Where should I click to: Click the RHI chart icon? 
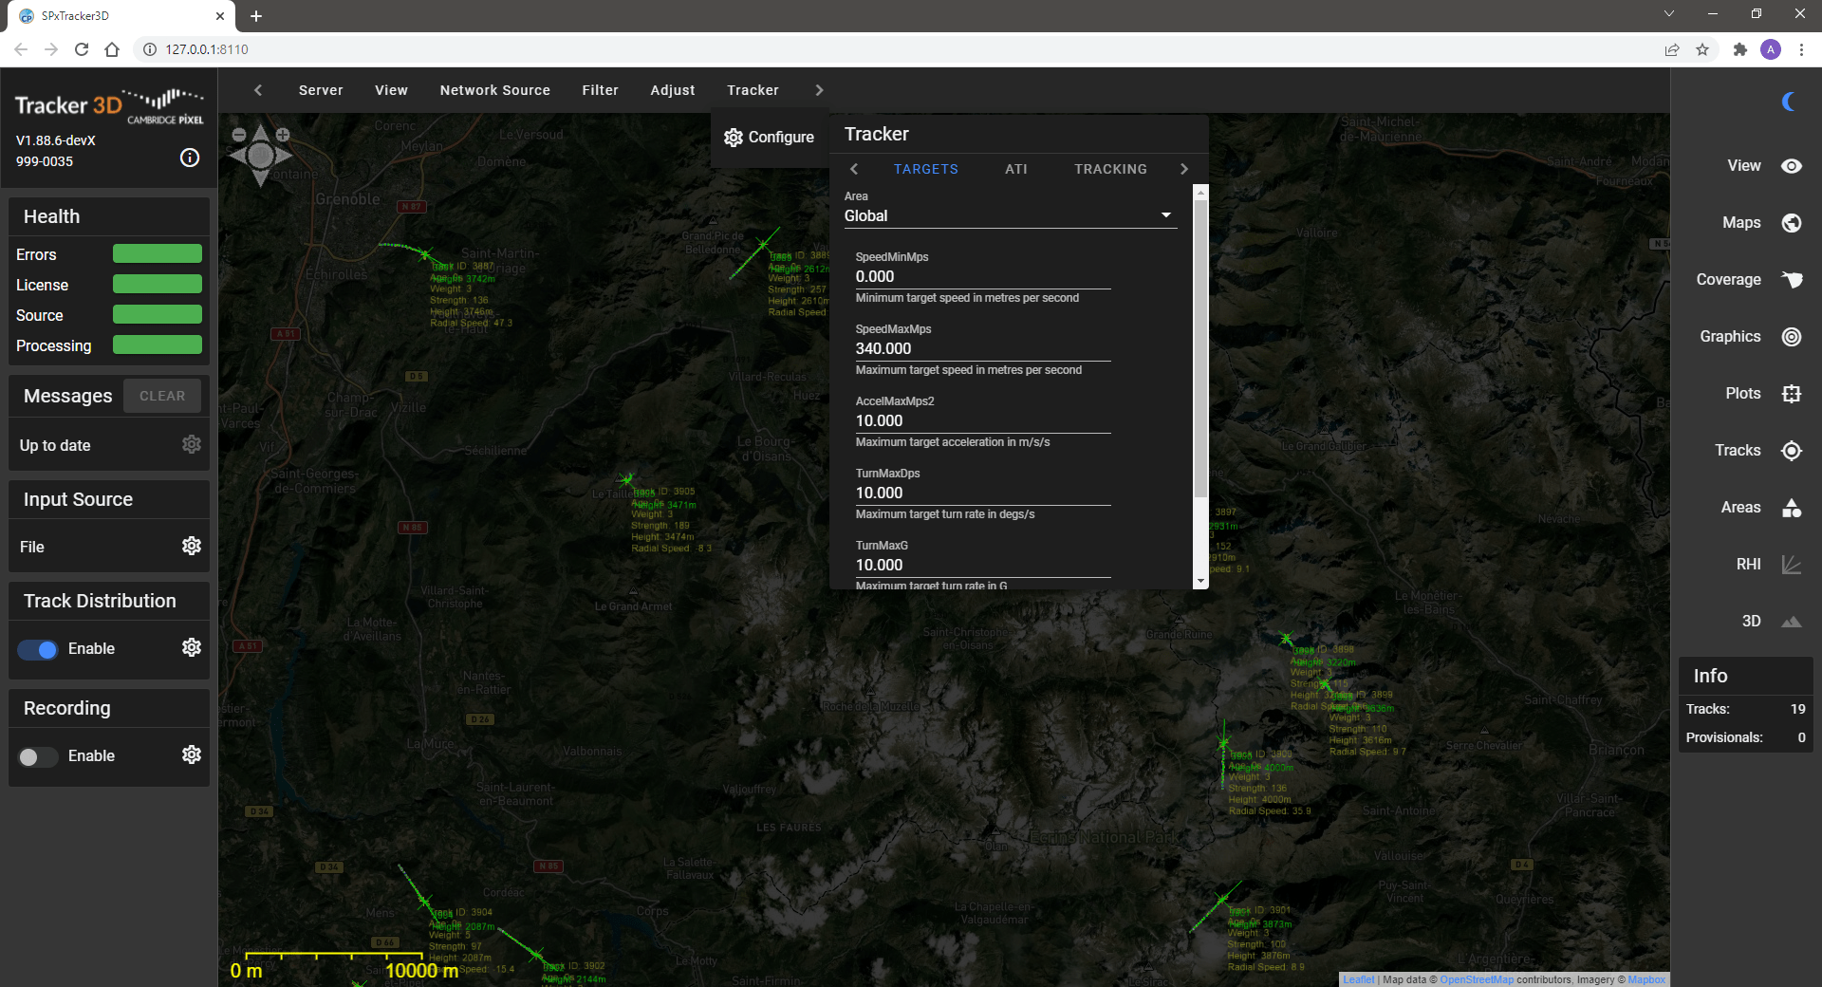pos(1791,565)
